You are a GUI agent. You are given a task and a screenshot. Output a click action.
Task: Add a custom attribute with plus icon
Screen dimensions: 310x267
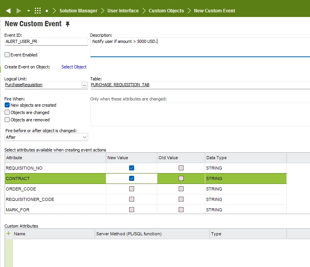pyautogui.click(x=9, y=233)
